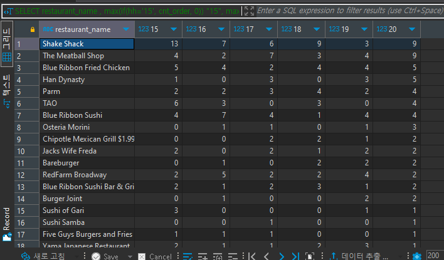Click the SQL query text icon at top left
This screenshot has height=260, width=444.
8,11
